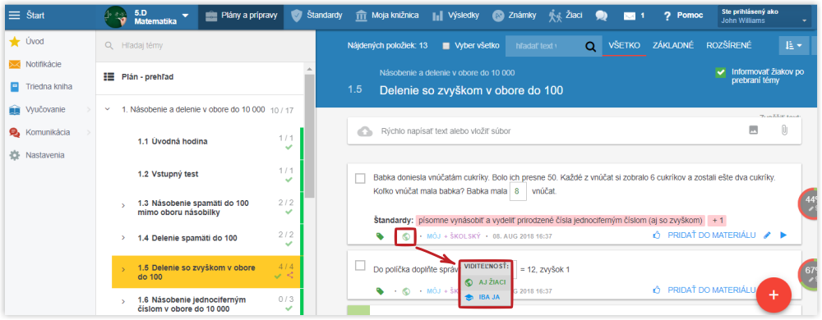Check the Vyber všetko checkbox
Viewport: 822px width, 320px height.
pyautogui.click(x=446, y=45)
